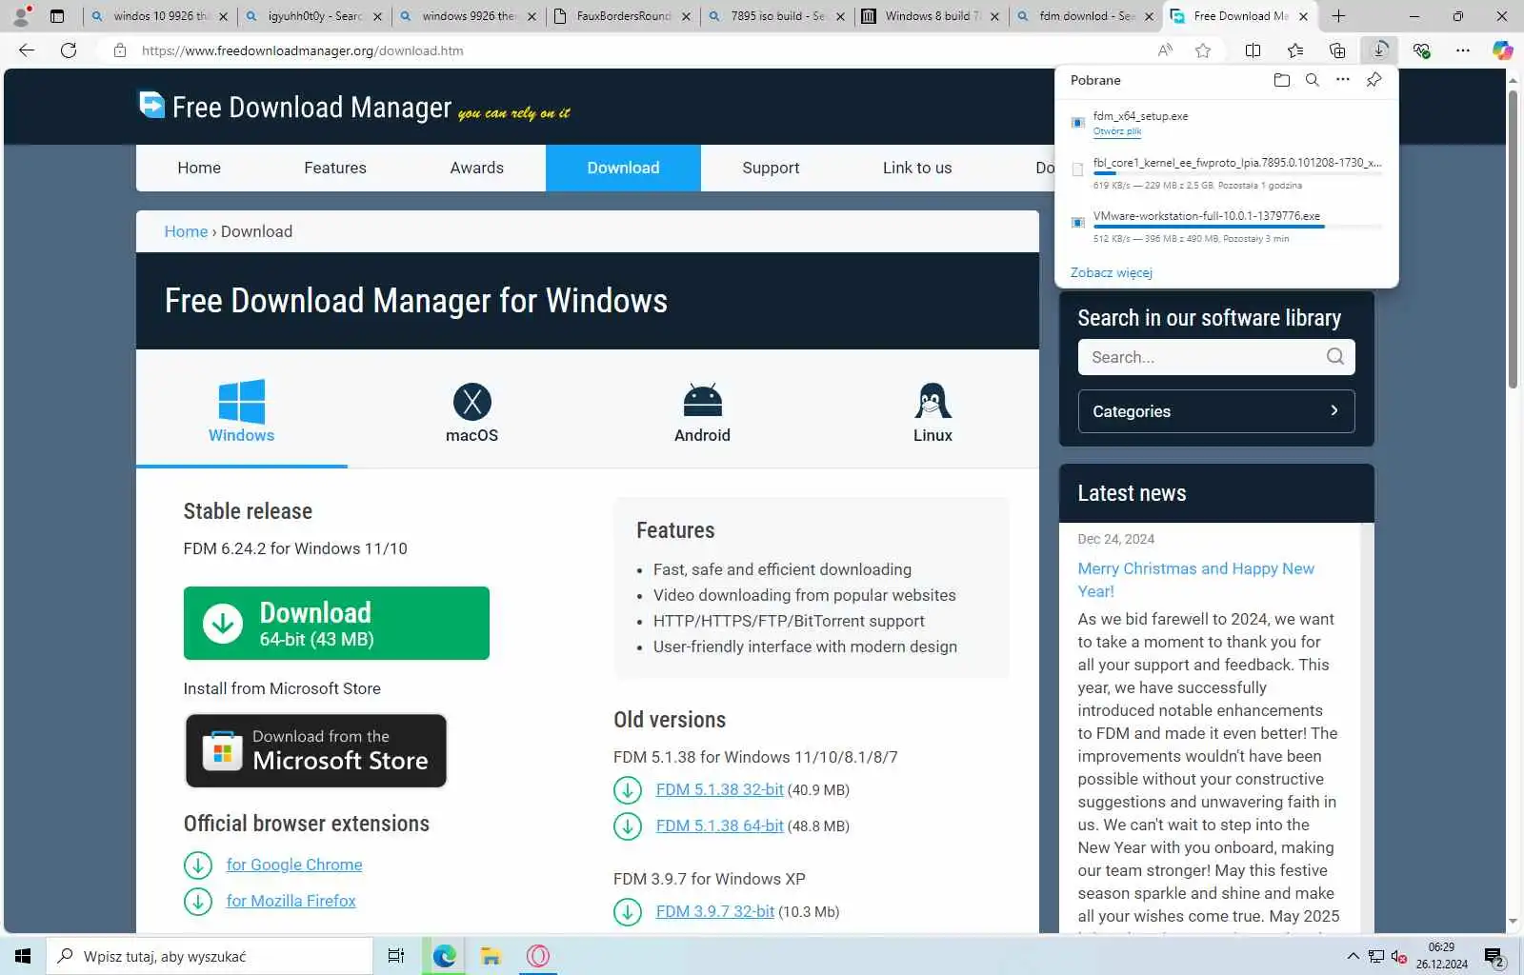
Task: Open File Explorer from the taskbar
Action: click(x=491, y=956)
